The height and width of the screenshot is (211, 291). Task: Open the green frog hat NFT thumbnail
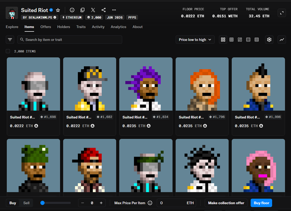(33, 166)
